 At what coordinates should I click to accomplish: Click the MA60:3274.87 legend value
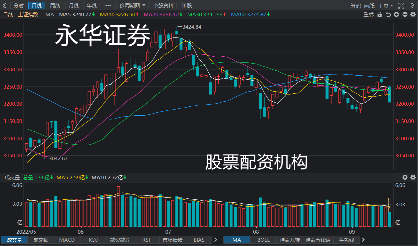click(250, 15)
